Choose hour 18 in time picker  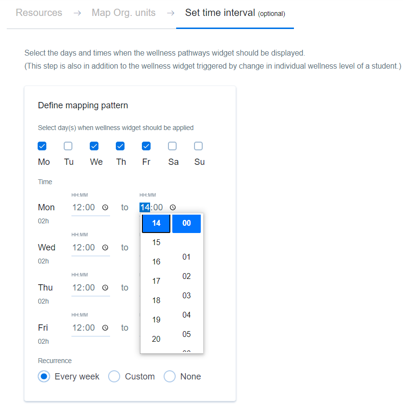pos(156,300)
